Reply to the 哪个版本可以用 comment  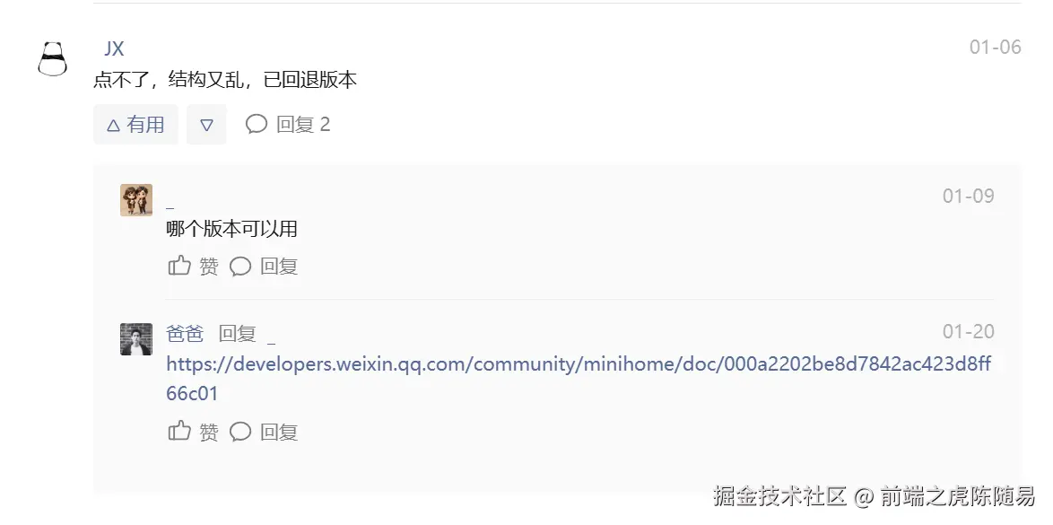[264, 267]
